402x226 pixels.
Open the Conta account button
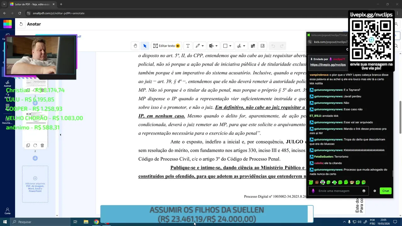(x=8, y=211)
